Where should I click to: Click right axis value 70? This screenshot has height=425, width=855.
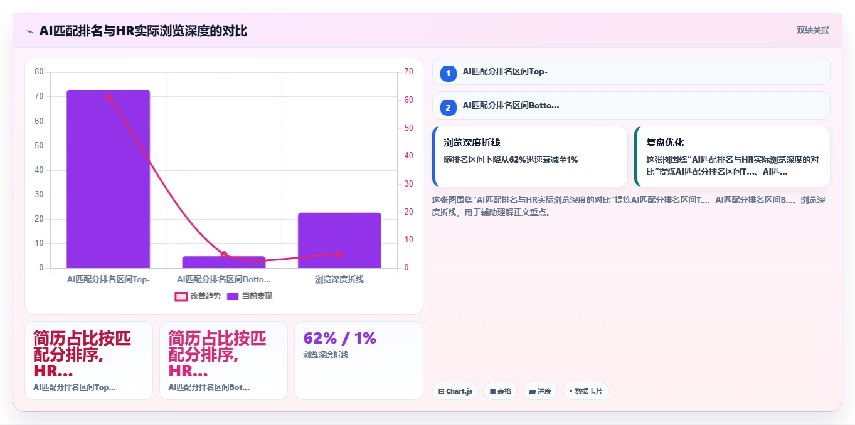point(408,71)
